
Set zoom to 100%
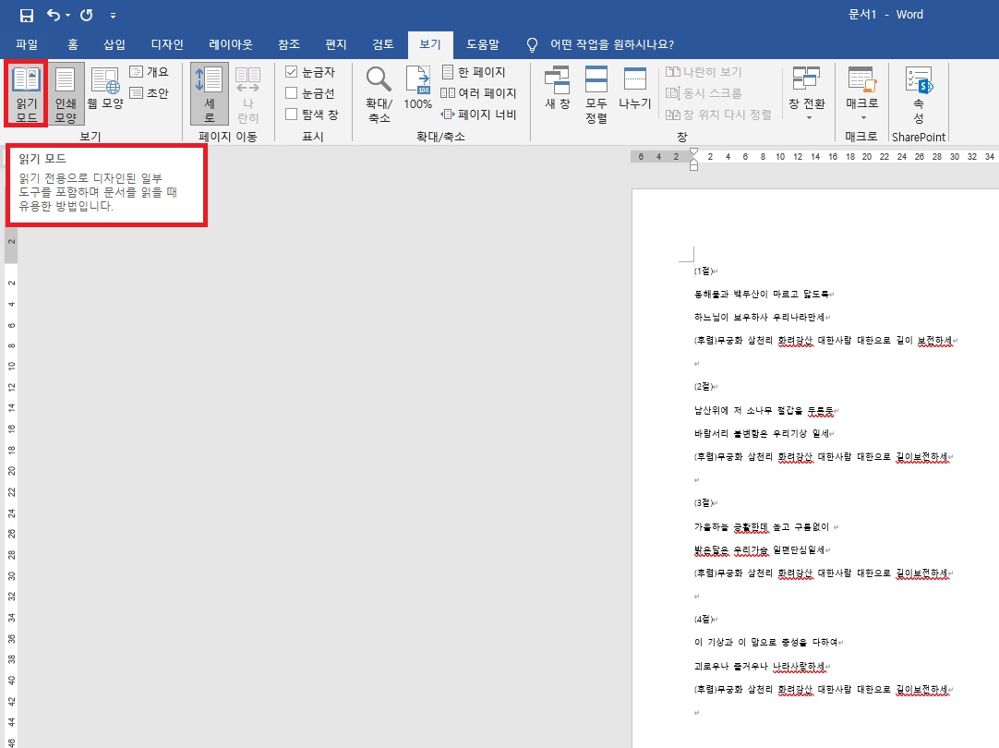click(x=418, y=88)
